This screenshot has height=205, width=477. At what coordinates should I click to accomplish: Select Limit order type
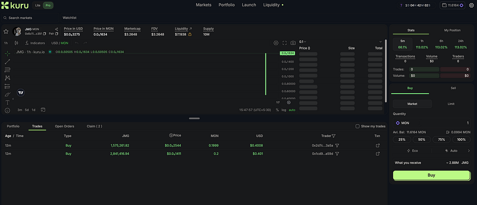(451, 104)
